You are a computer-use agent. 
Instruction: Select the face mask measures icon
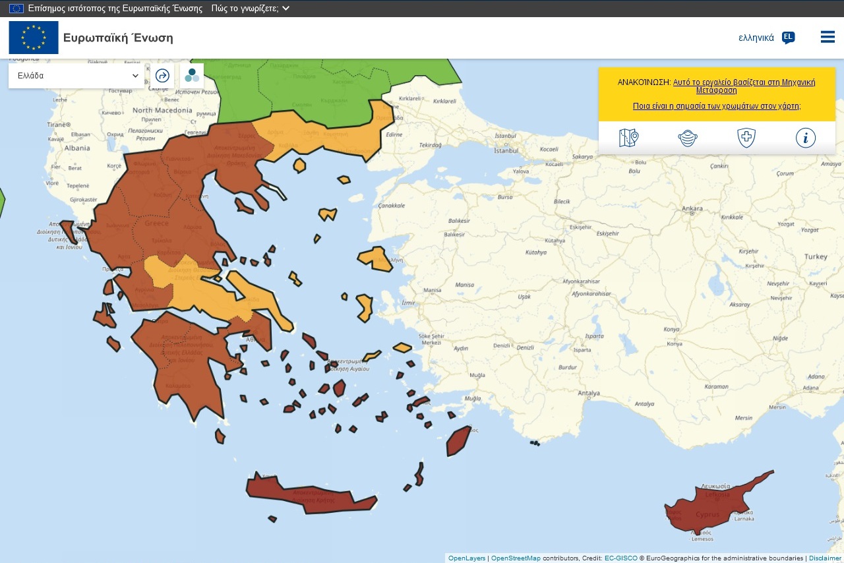point(687,138)
